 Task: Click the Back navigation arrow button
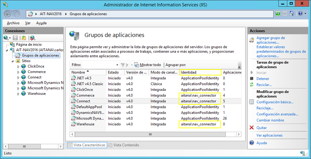click(x=7, y=14)
